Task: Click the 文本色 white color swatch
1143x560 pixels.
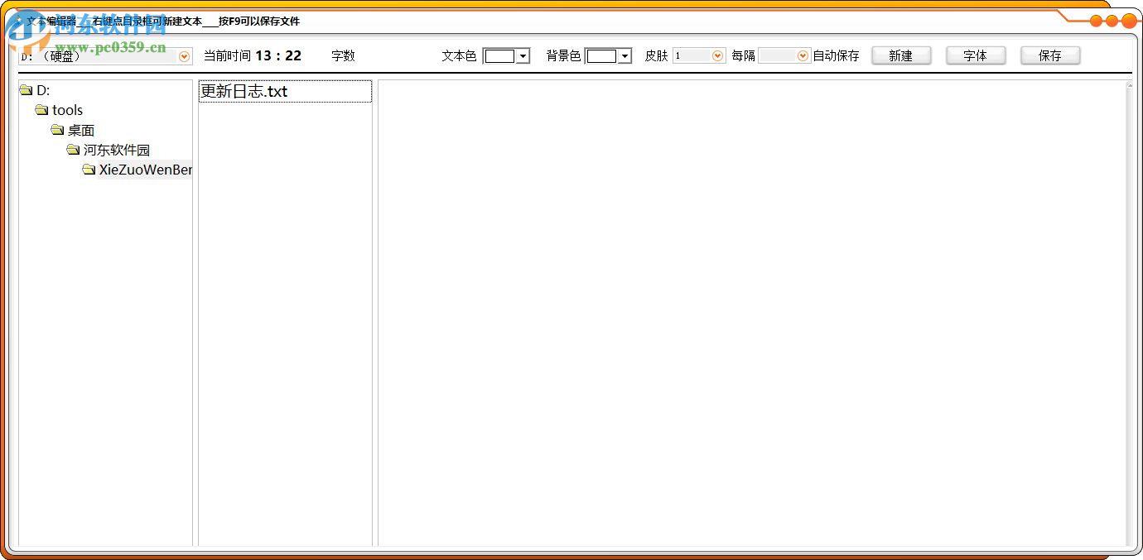Action: point(500,55)
